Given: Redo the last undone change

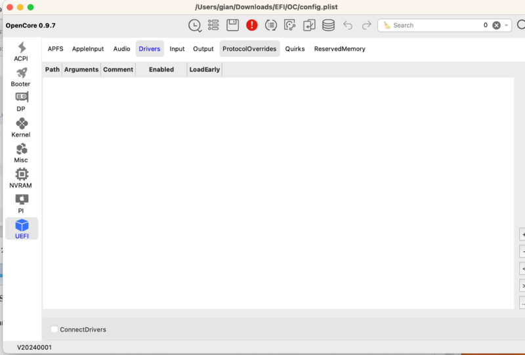Looking at the screenshot, I should tap(367, 25).
